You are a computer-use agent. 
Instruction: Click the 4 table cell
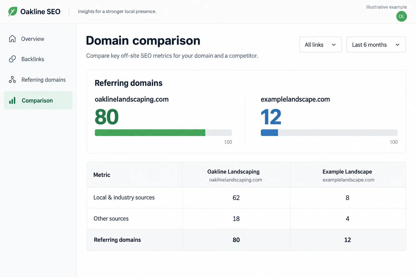click(348, 219)
